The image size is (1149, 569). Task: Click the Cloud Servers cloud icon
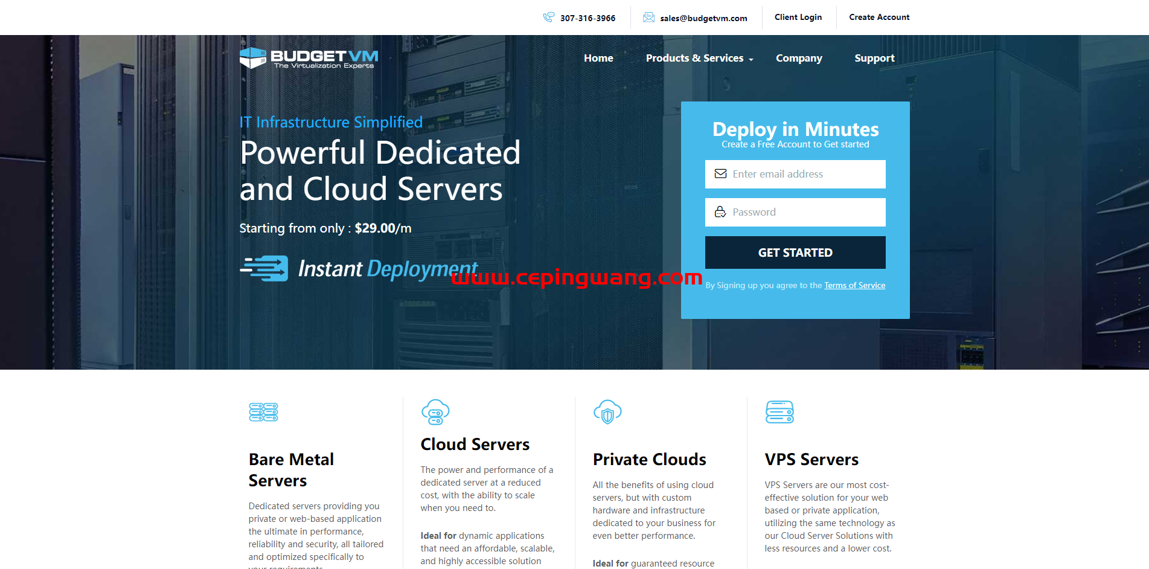coord(435,412)
